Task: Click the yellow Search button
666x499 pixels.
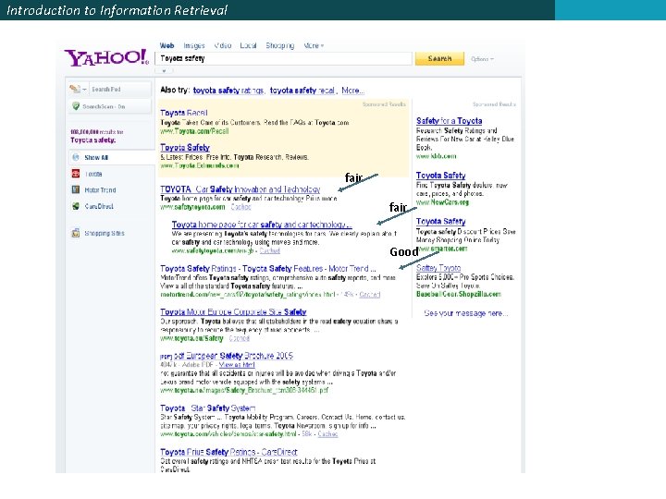Action: (439, 58)
